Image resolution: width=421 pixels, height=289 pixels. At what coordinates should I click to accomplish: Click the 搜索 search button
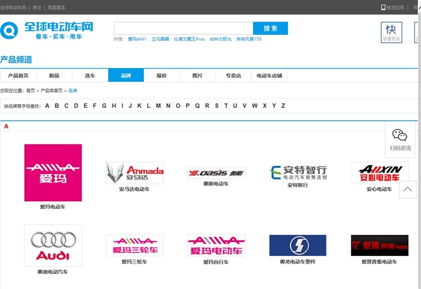tap(271, 28)
